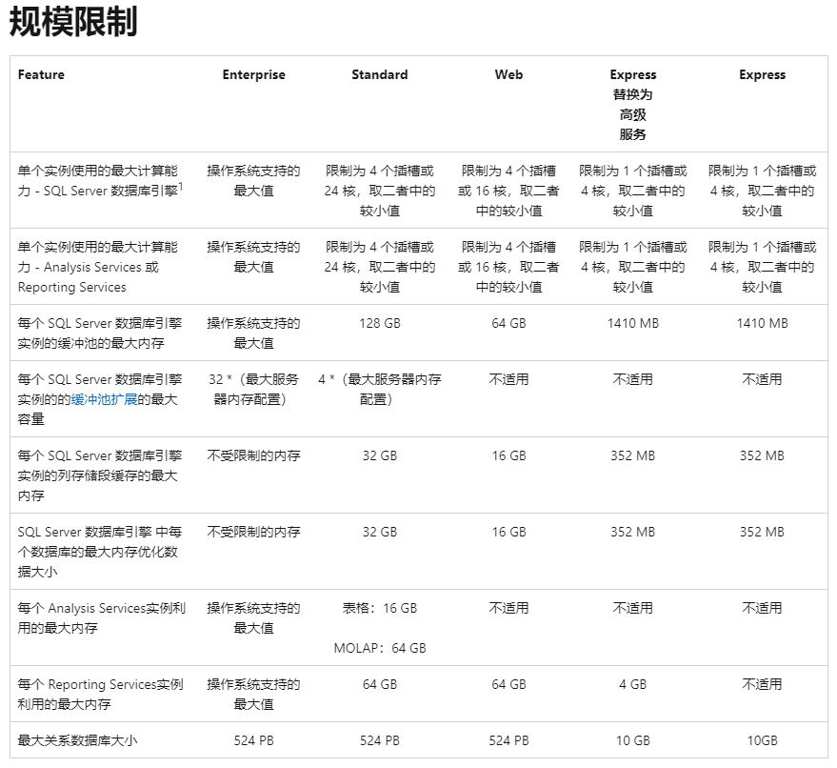Viewport: 837px width, 768px height.
Task: Click Enterprise "操作系统支持的最大值" in 缓冲池的最大内存 row
Action: coord(253,333)
